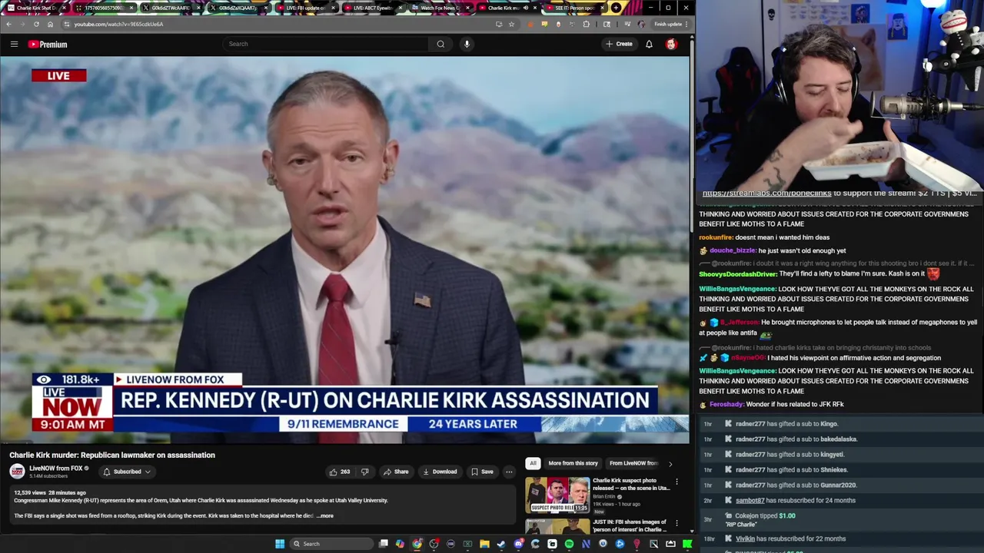The image size is (984, 553).
Task: Click the Create video button
Action: tap(619, 44)
